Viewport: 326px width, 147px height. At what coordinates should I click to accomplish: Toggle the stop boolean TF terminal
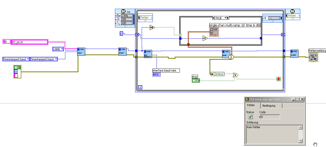[x=196, y=81]
